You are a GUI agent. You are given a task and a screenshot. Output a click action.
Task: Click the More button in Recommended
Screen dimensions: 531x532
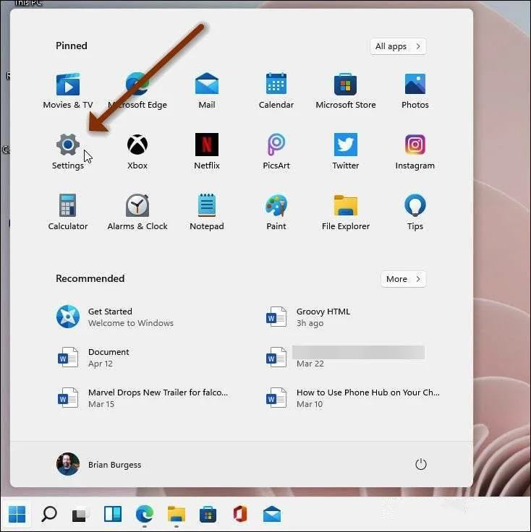pyautogui.click(x=404, y=279)
